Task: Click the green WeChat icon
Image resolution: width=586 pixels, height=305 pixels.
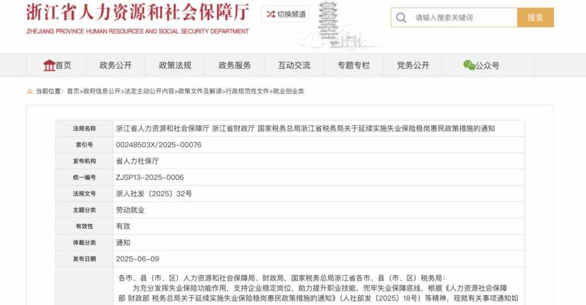Action: tap(469, 65)
